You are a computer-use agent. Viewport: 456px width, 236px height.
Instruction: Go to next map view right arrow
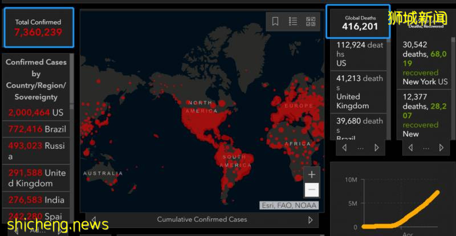(311, 220)
